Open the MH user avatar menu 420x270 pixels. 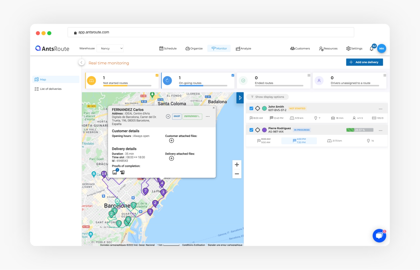pos(381,48)
